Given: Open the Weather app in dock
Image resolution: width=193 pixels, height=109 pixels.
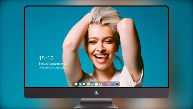Looking at the screenshot, I should click(80, 84).
